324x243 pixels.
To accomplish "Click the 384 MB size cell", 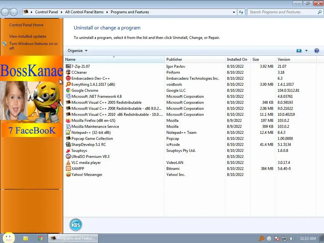I will click(267, 168).
